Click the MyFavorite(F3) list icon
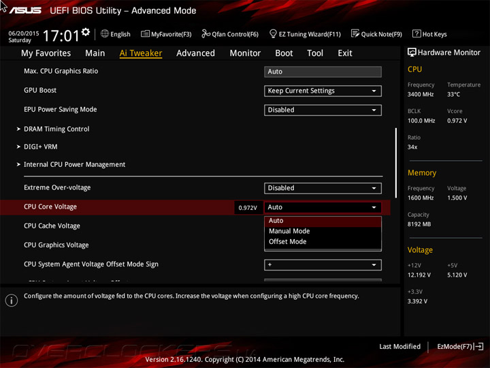 pos(145,33)
